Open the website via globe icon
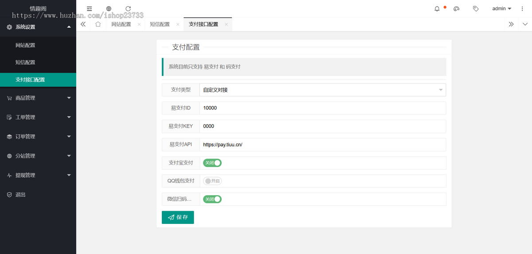532x254 pixels. coord(109,8)
